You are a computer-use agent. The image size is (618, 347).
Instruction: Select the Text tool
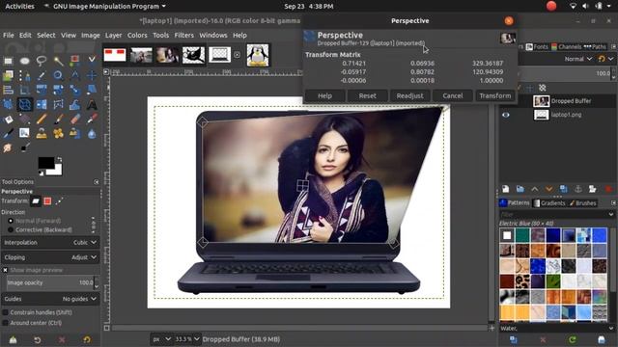[92, 105]
